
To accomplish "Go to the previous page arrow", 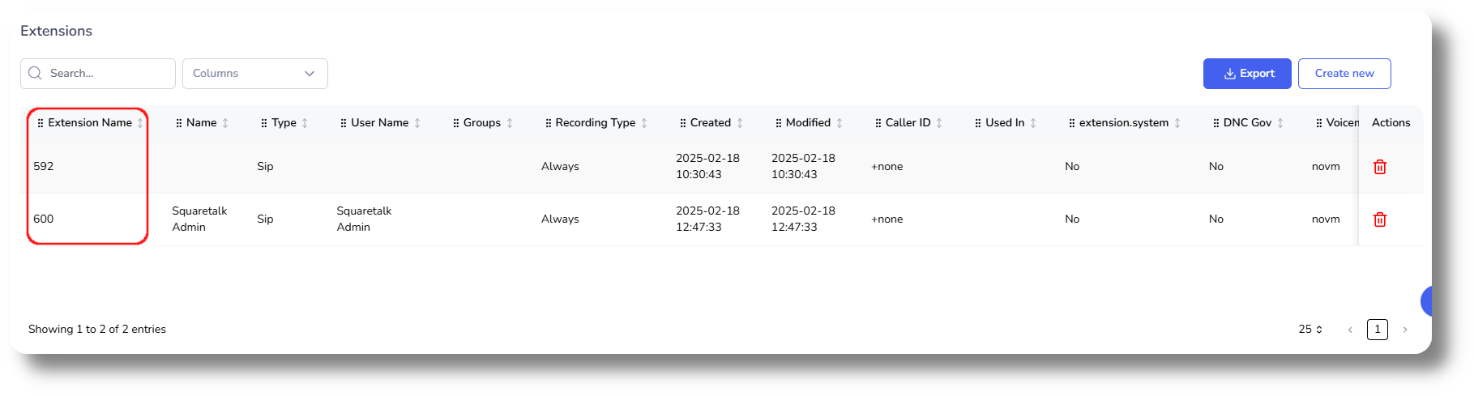I will (x=1350, y=330).
